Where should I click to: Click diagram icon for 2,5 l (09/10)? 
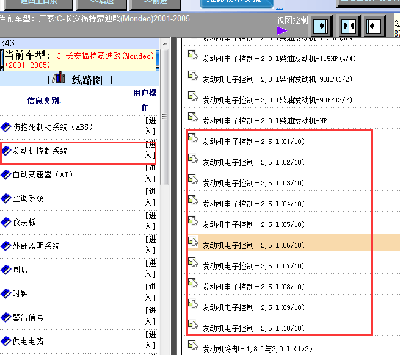[x=193, y=304]
